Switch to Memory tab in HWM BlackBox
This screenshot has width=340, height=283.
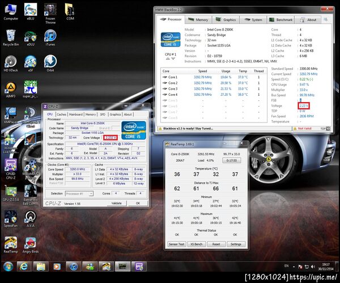point(198,20)
